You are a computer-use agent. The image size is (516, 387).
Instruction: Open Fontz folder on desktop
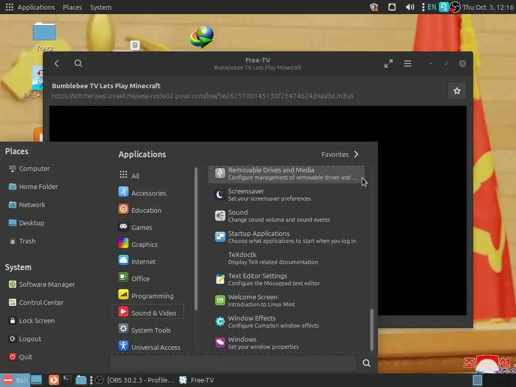(44, 36)
